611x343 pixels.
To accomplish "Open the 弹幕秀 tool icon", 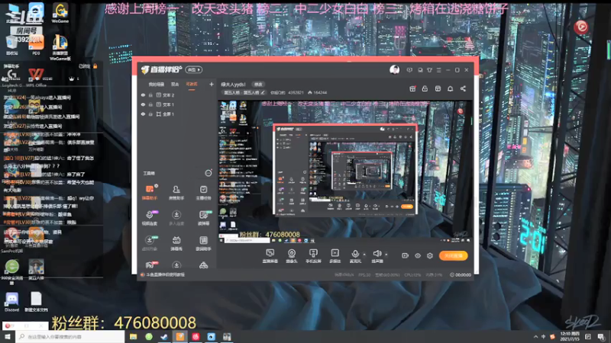I will pos(176,243).
